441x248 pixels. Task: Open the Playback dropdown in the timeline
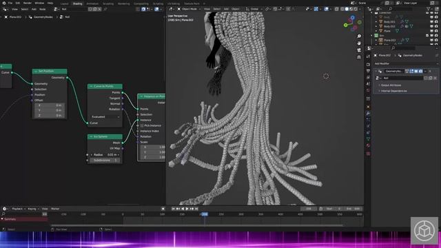coord(19,209)
